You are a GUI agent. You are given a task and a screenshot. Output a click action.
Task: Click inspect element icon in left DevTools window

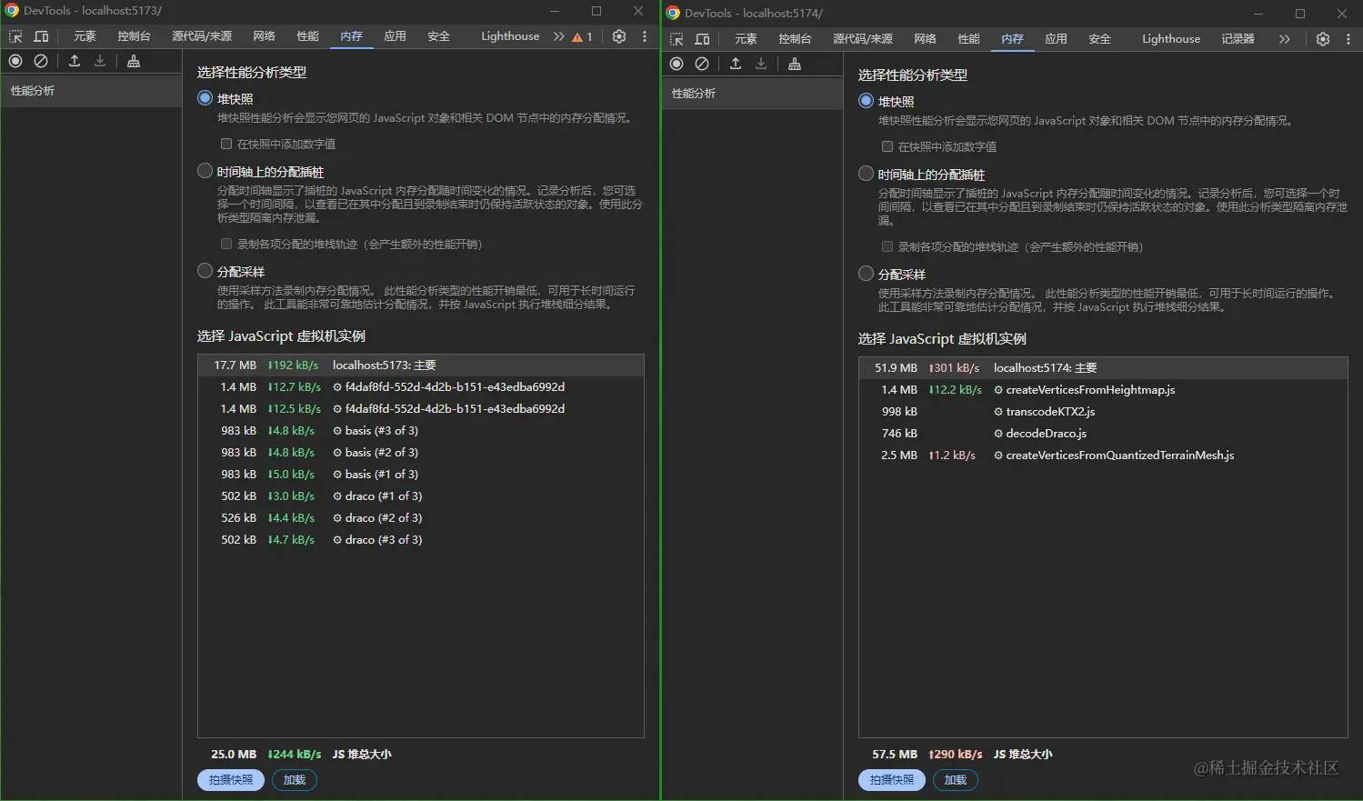pos(15,36)
